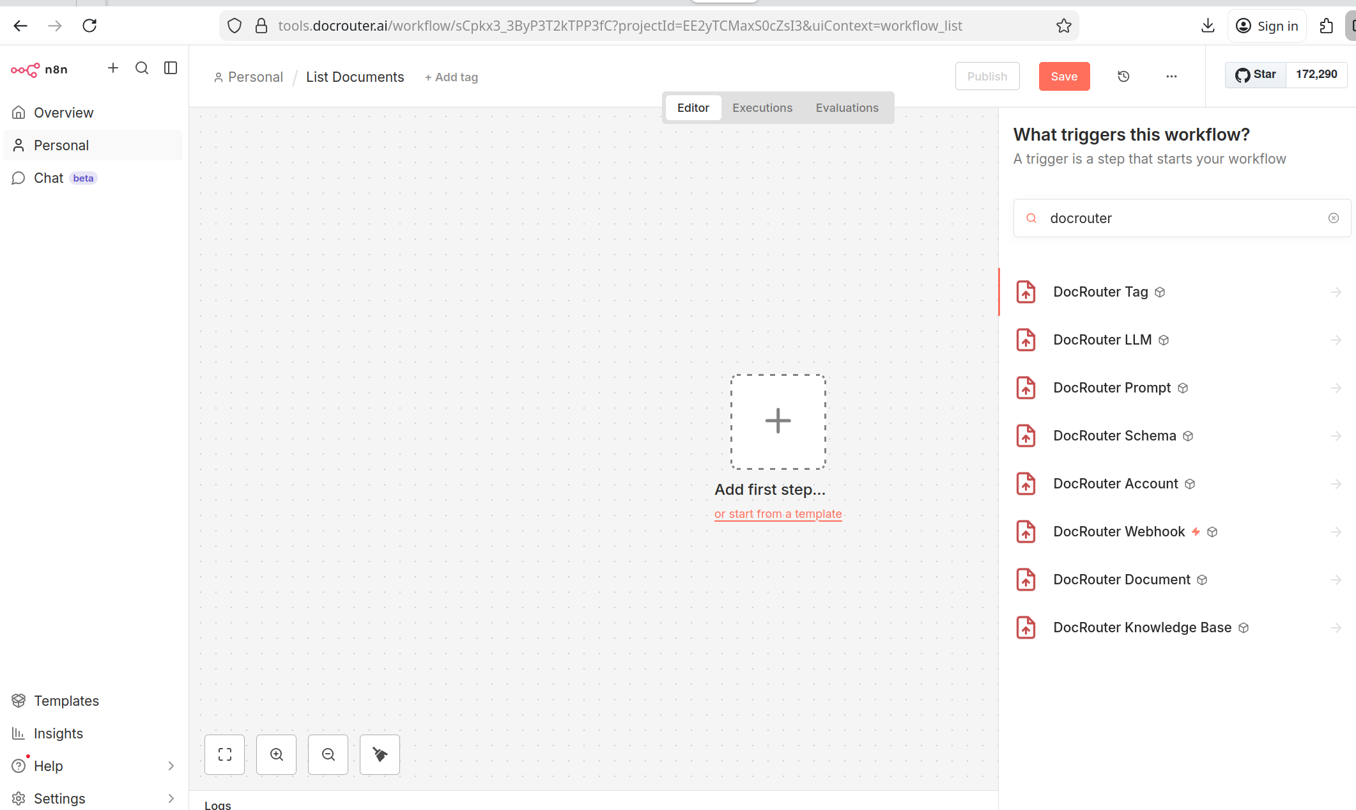Click the node search input field

(1182, 218)
